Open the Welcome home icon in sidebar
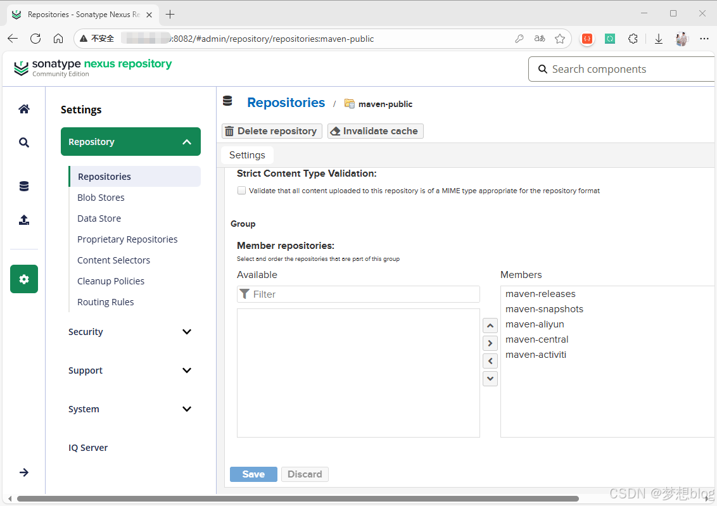 (x=24, y=109)
